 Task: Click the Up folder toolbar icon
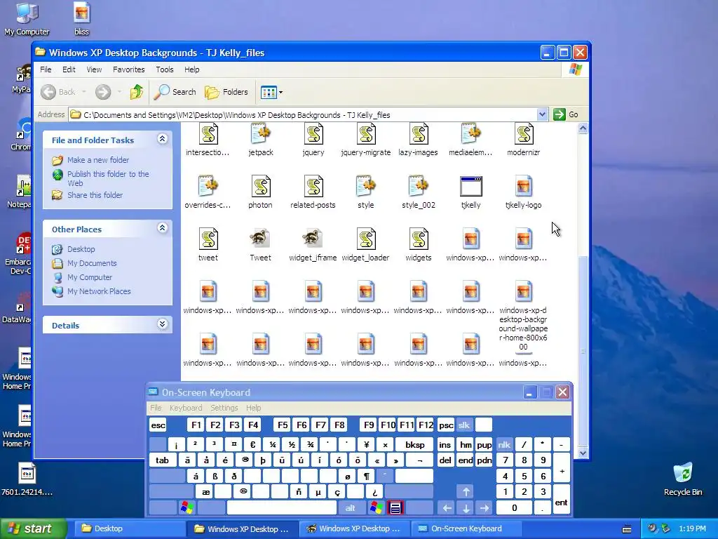[x=137, y=92]
